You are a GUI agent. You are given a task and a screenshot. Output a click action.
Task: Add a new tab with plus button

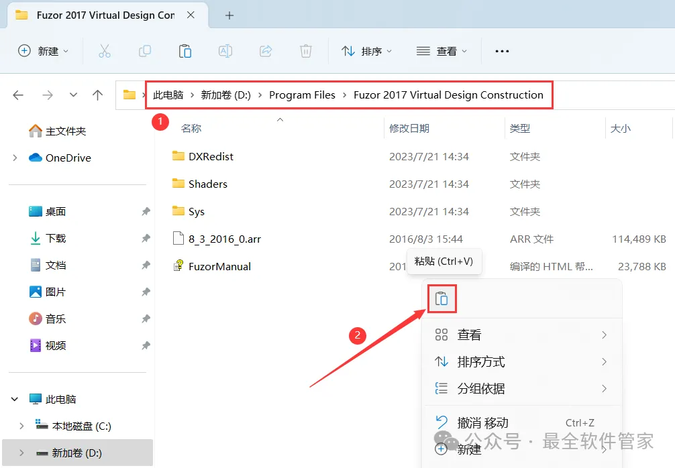229,15
